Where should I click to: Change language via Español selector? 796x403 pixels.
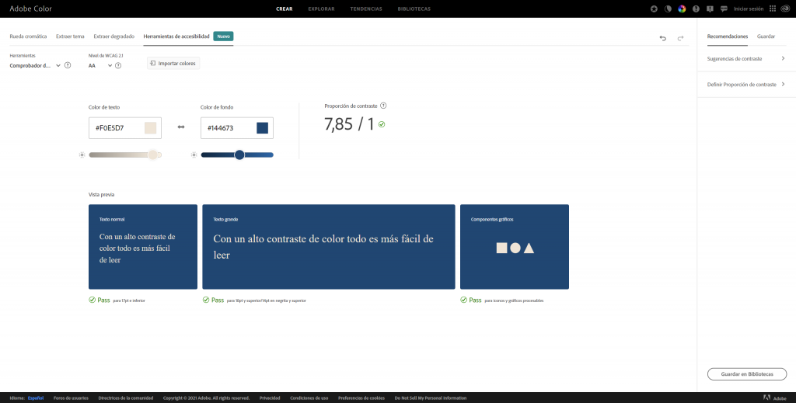tap(36, 398)
